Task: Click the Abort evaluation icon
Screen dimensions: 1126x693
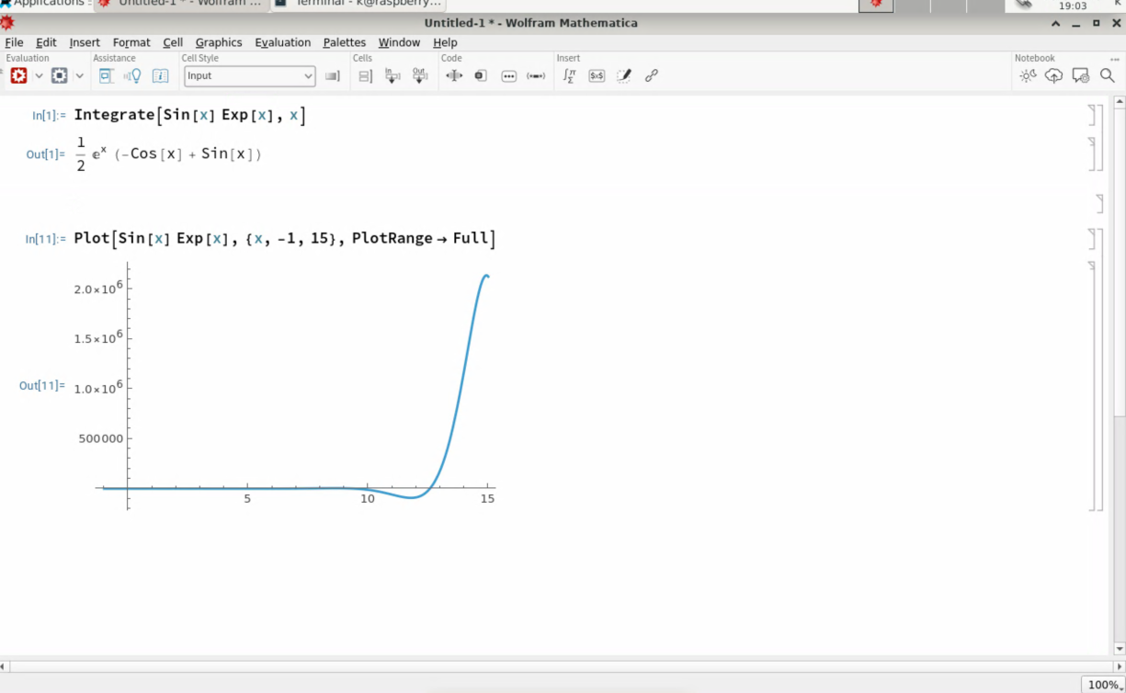Action: (x=60, y=76)
